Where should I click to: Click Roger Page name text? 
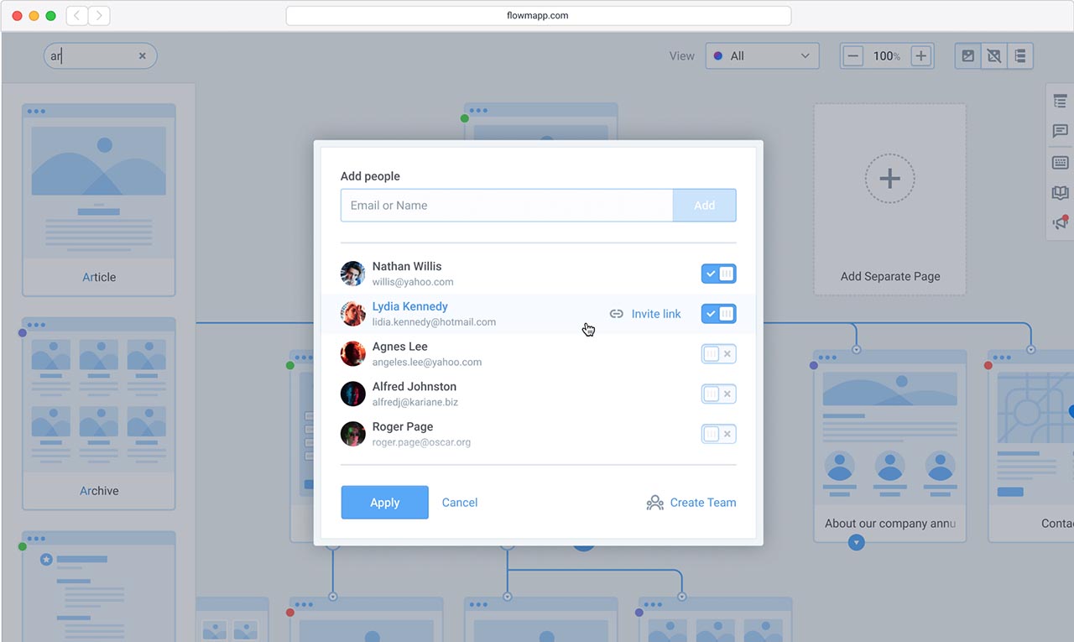point(403,426)
